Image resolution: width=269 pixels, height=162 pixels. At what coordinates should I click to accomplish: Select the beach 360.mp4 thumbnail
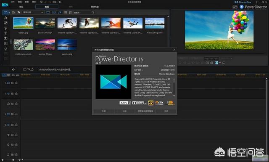(x=45, y=23)
